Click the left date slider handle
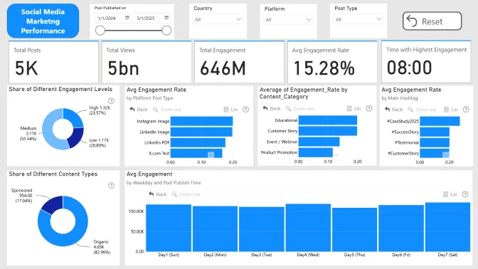 (x=100, y=30)
